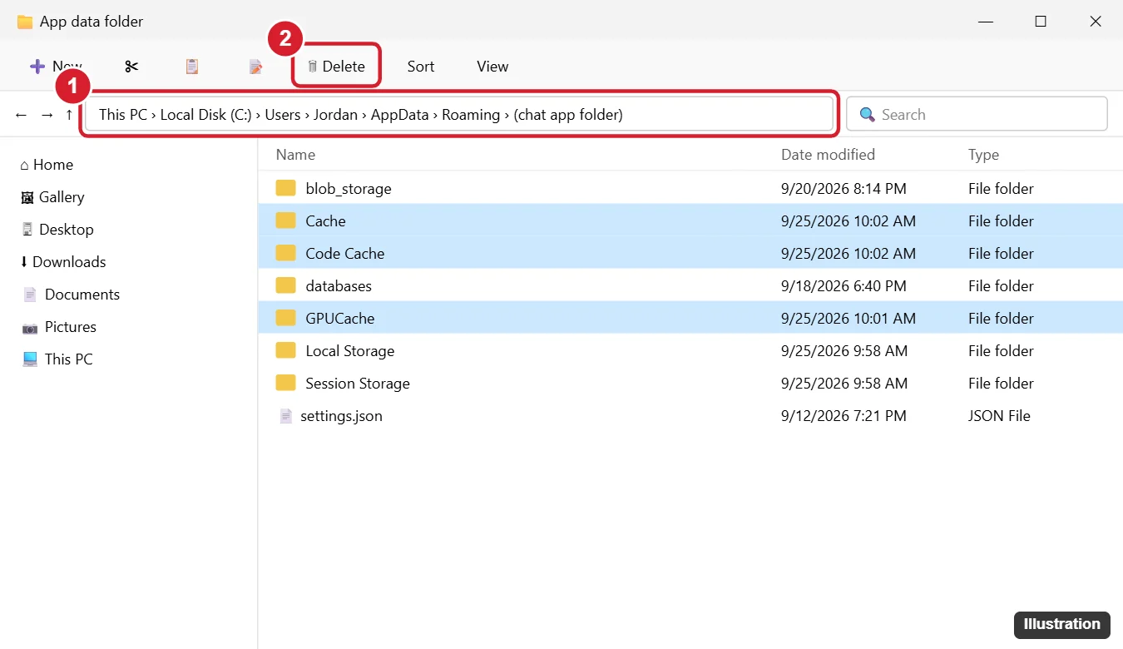The width and height of the screenshot is (1123, 649).
Task: Click the magnifier icon in Search
Action: pyautogui.click(x=868, y=115)
